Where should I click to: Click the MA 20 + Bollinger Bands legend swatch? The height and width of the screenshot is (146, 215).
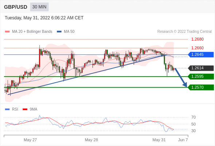[x=7, y=32]
